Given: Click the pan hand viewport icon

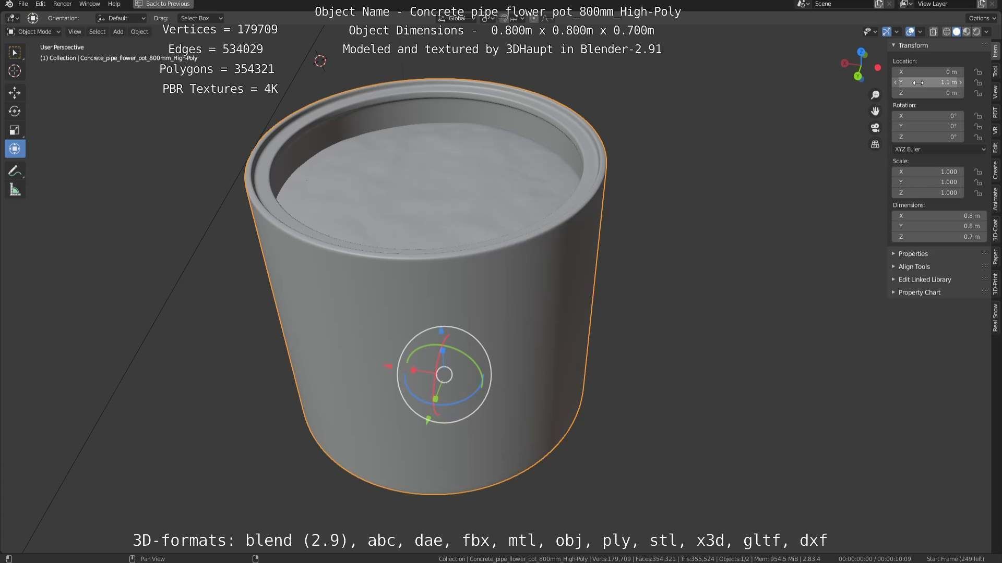Looking at the screenshot, I should pos(875,111).
